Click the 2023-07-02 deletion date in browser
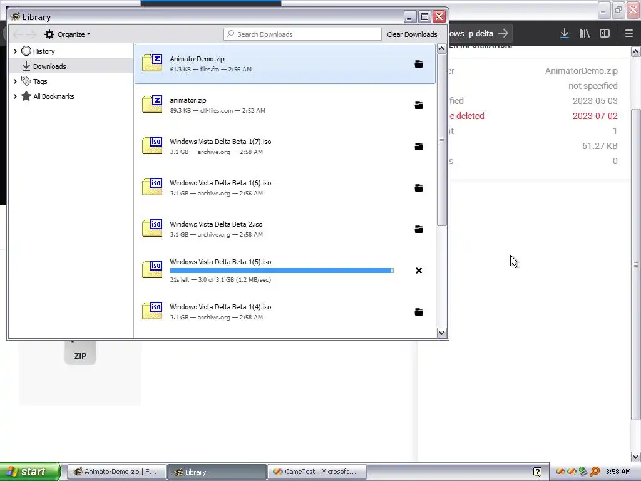The image size is (641, 481). point(595,116)
